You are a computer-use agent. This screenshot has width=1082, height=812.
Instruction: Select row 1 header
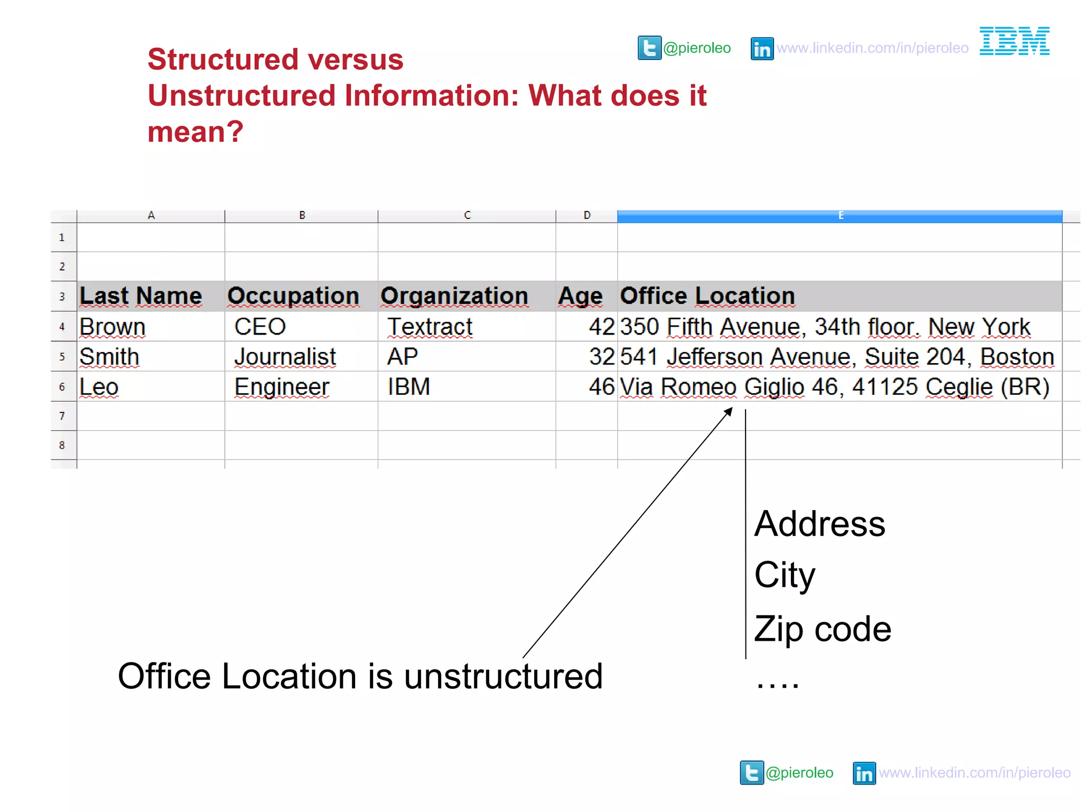[x=63, y=237]
